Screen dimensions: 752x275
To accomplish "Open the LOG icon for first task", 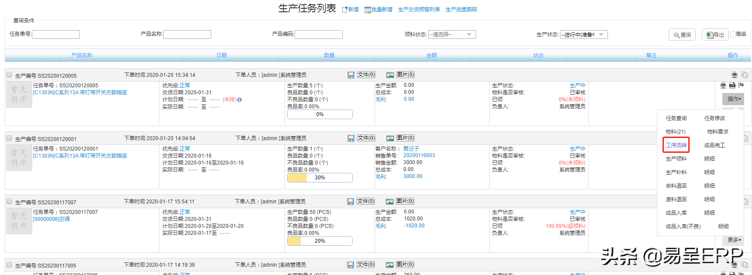I will pos(732,86).
